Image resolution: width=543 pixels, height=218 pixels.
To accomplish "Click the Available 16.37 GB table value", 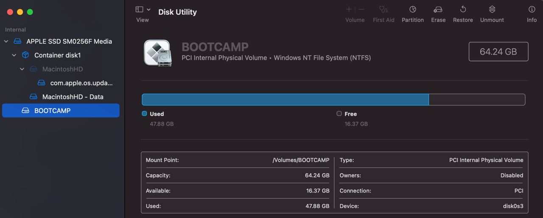I will (x=318, y=191).
